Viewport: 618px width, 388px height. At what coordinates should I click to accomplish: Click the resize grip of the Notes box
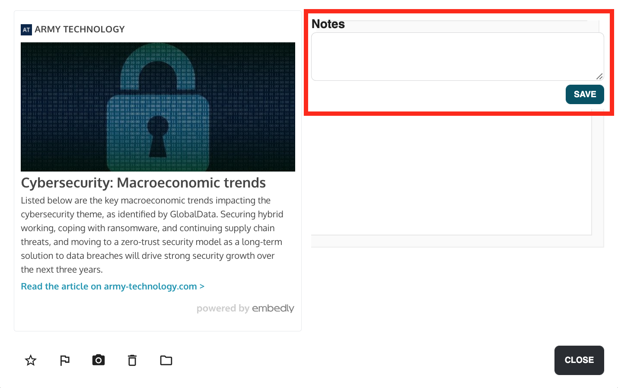point(599,76)
